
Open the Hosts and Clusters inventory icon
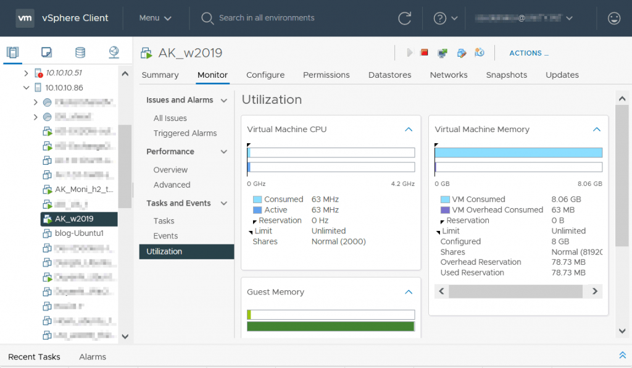click(13, 52)
